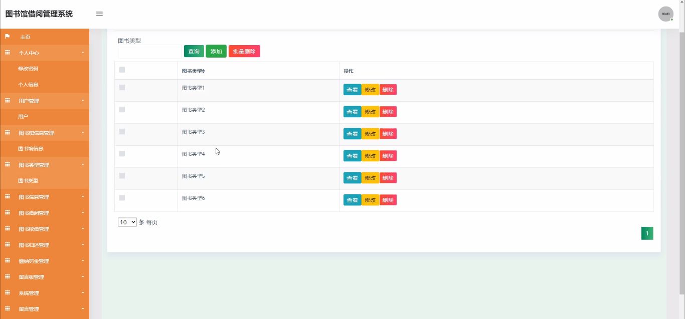Open 个人信息 in the sidebar

pos(28,85)
